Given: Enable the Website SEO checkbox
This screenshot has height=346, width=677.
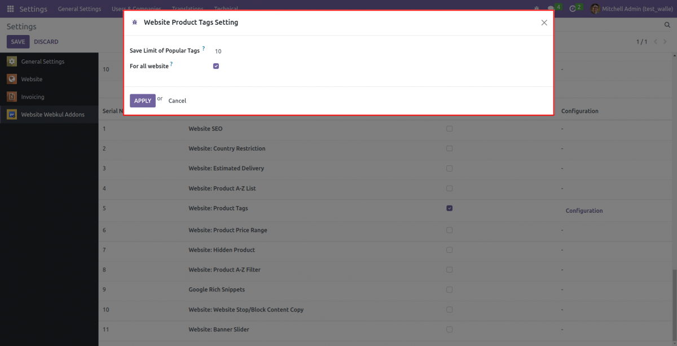Looking at the screenshot, I should click(449, 129).
